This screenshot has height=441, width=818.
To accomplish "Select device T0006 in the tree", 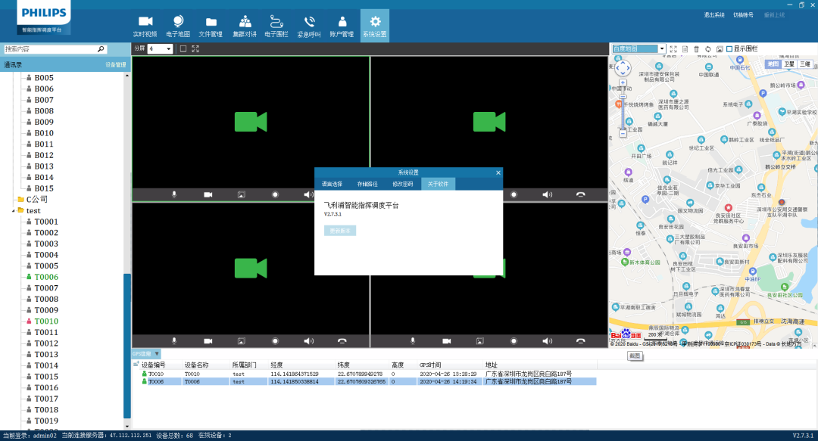I will click(x=46, y=277).
